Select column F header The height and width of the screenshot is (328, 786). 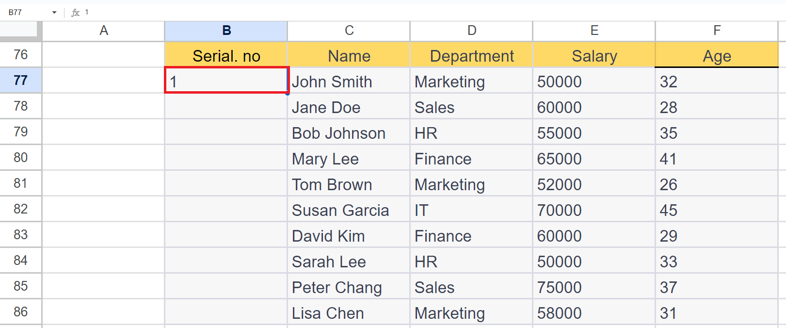pos(717,30)
